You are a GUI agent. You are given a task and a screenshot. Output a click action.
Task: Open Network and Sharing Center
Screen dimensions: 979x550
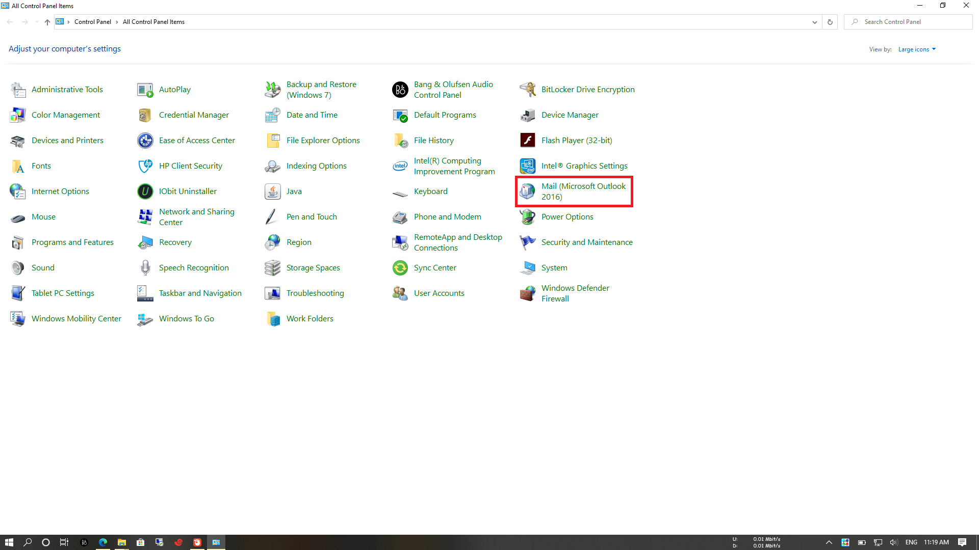click(197, 216)
